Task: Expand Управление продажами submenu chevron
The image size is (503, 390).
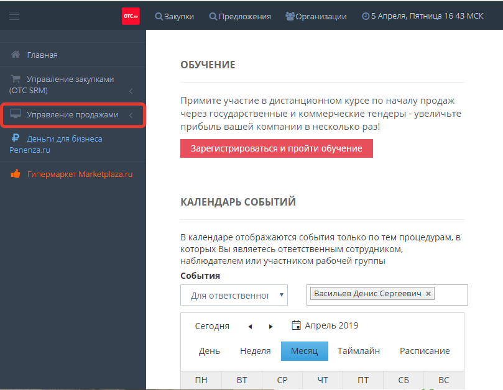Action: (x=131, y=115)
